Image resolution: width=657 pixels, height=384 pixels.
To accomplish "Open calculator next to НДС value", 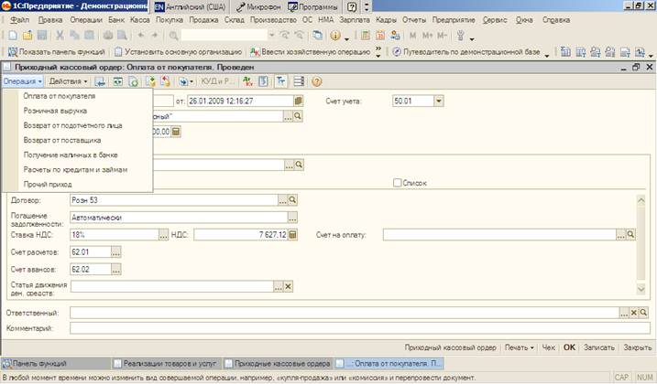I will (x=293, y=235).
